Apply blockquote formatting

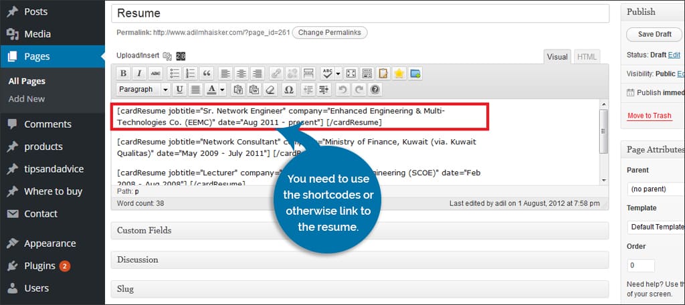207,74
